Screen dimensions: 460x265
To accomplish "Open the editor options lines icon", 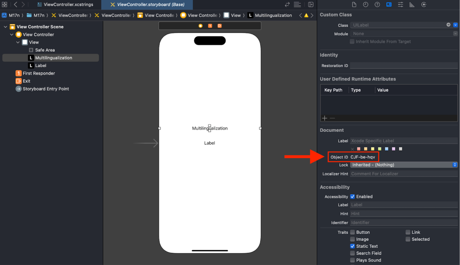I will 297,5.
